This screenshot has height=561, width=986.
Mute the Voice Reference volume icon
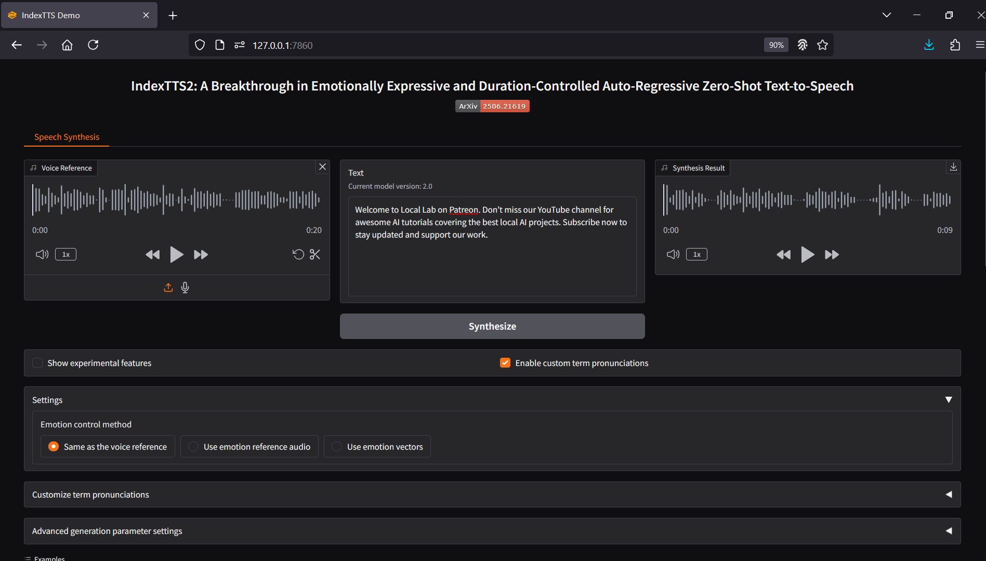(x=42, y=254)
